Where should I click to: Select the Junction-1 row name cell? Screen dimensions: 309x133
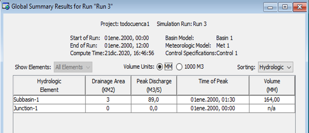click(x=49, y=108)
